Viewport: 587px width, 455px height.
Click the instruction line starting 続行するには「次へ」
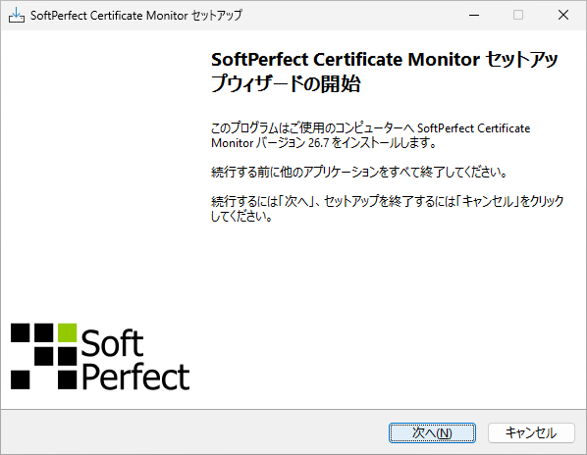click(x=387, y=209)
